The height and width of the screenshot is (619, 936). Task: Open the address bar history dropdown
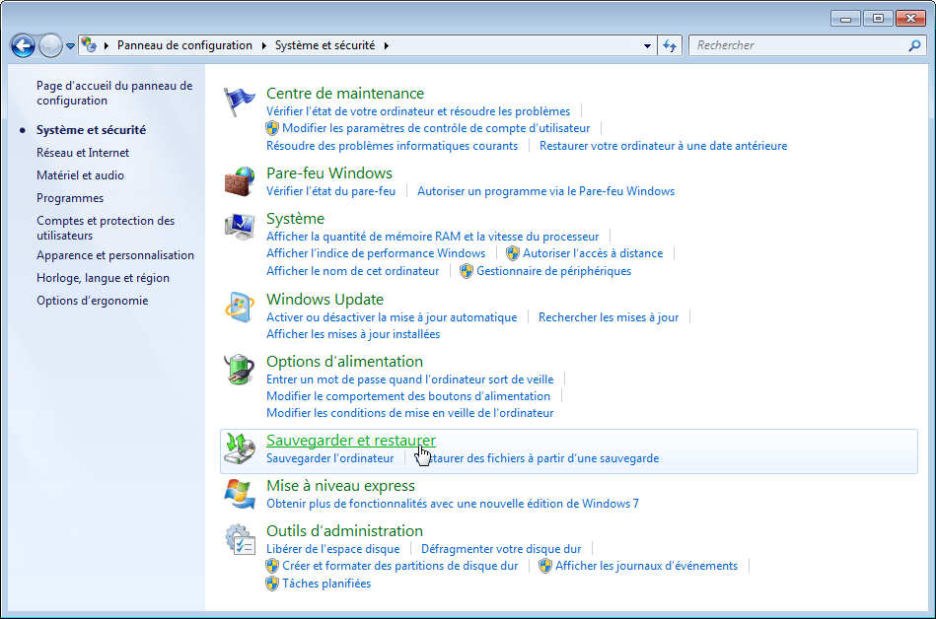pyautogui.click(x=647, y=46)
